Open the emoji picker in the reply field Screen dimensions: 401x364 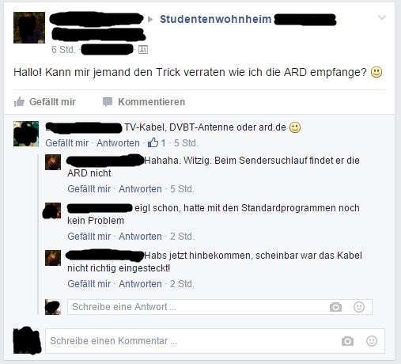coord(359,307)
